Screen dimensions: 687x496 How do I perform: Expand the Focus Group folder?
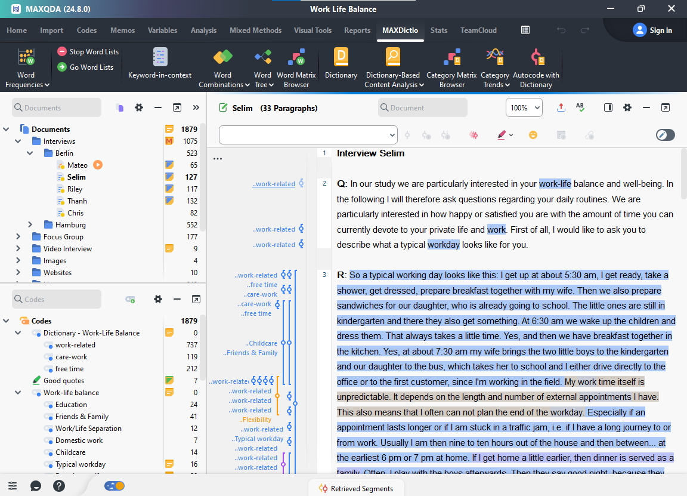(x=18, y=236)
